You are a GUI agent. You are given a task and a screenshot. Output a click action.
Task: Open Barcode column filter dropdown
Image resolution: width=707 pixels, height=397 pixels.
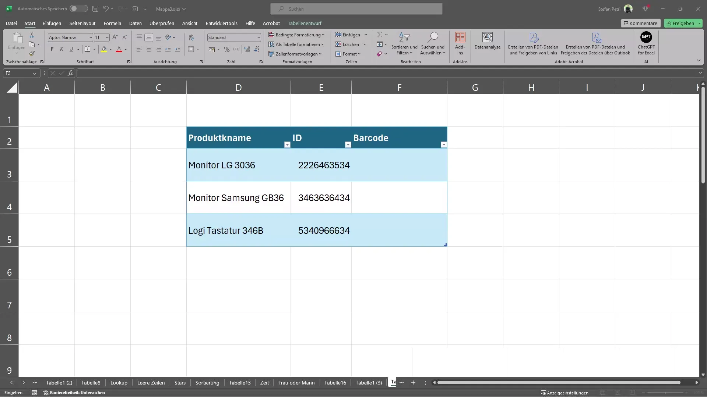[444, 145]
